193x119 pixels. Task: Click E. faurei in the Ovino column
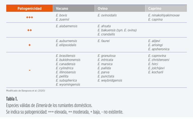click(x=104, y=41)
